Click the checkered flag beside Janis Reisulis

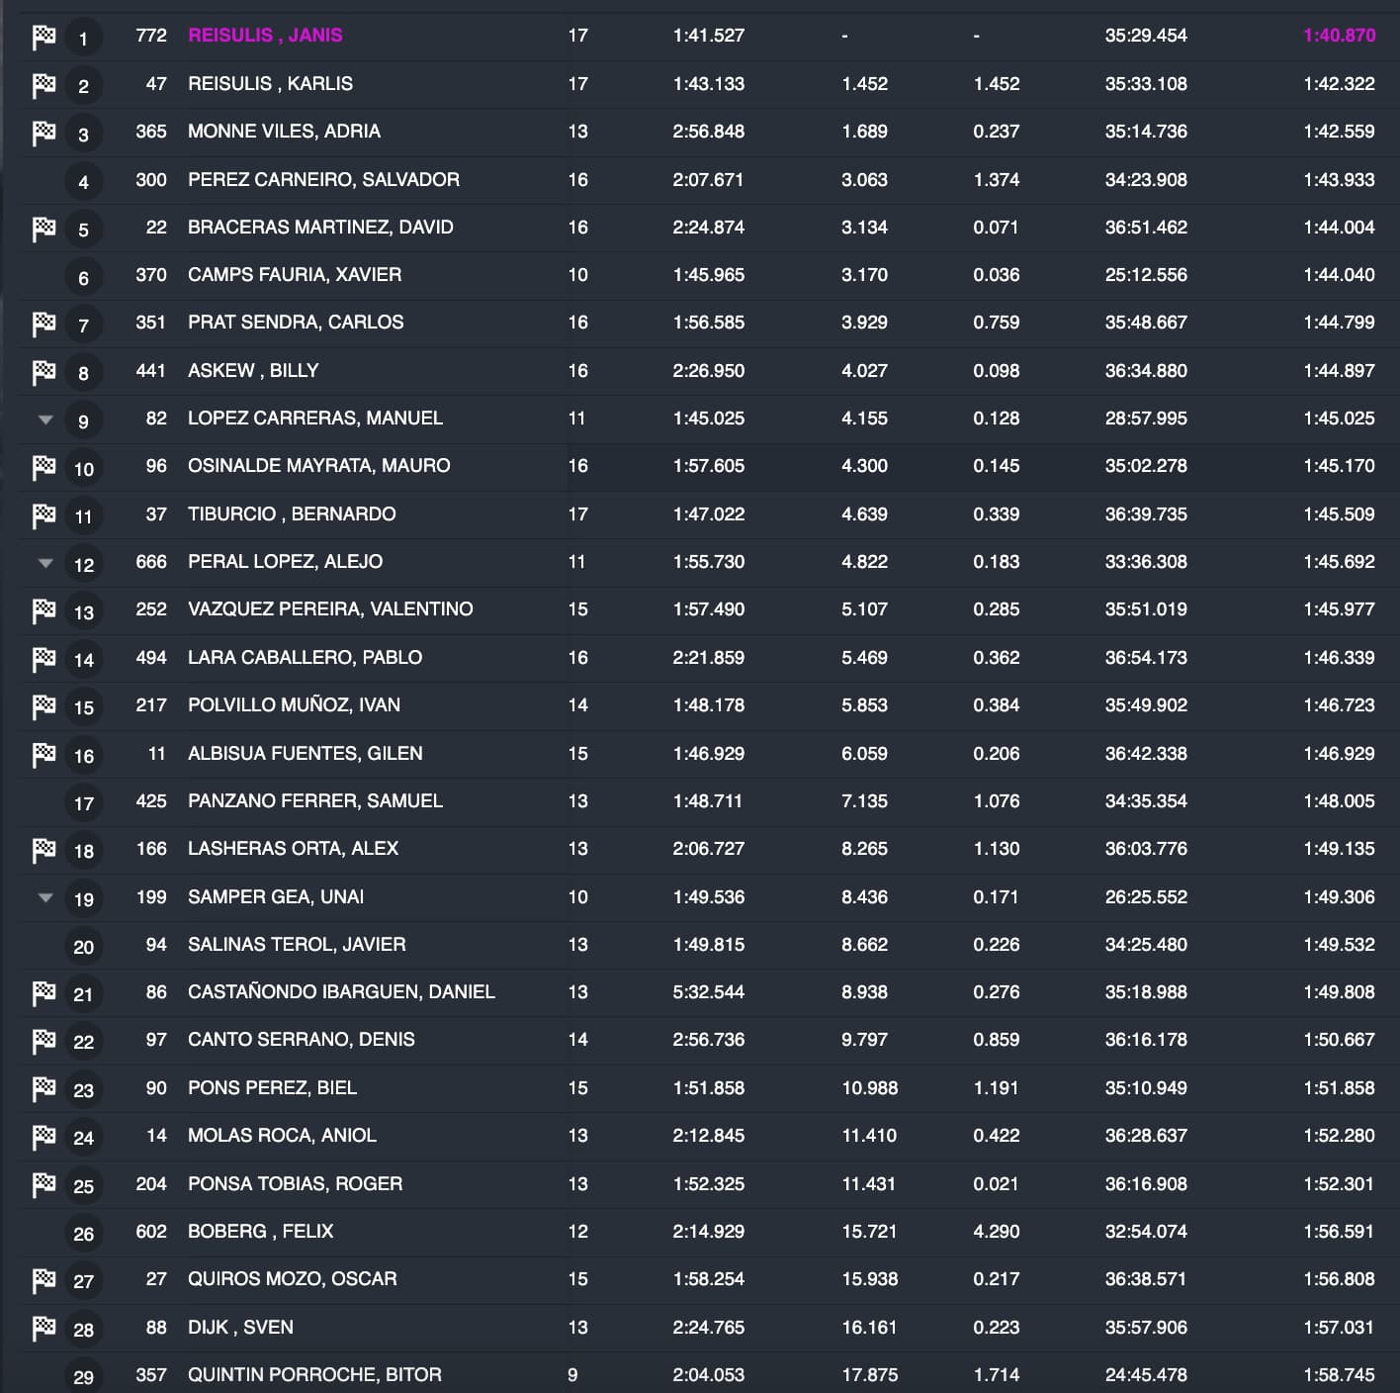click(44, 38)
